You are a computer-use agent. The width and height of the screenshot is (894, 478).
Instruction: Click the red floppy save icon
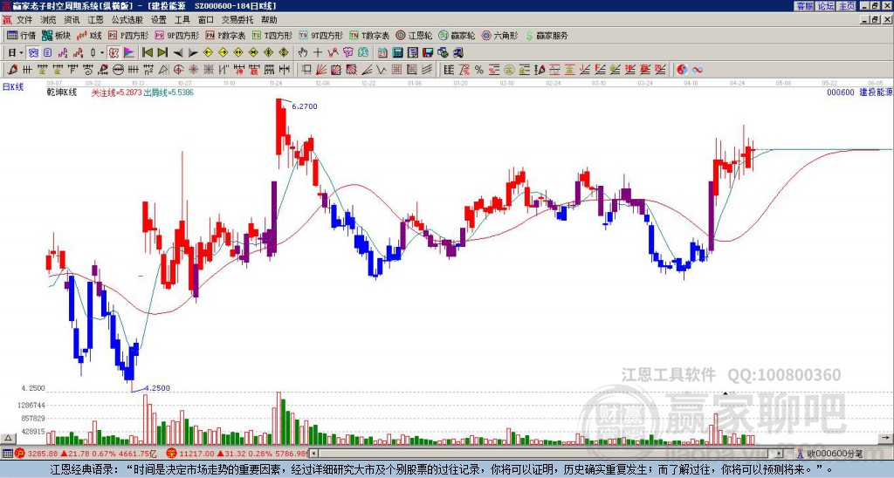click(428, 53)
